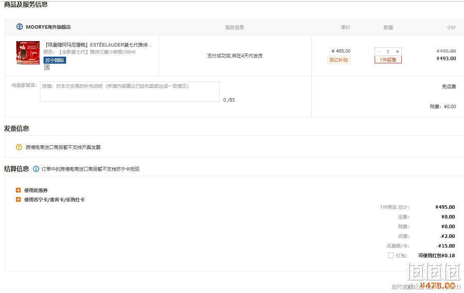The image size is (464, 293).
Task: Click the 1件商品 总计 amount ¥495.00
Action: [445, 207]
